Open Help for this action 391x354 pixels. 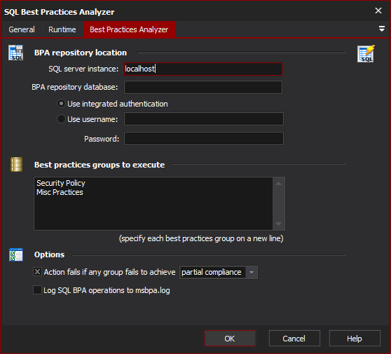[355, 339]
